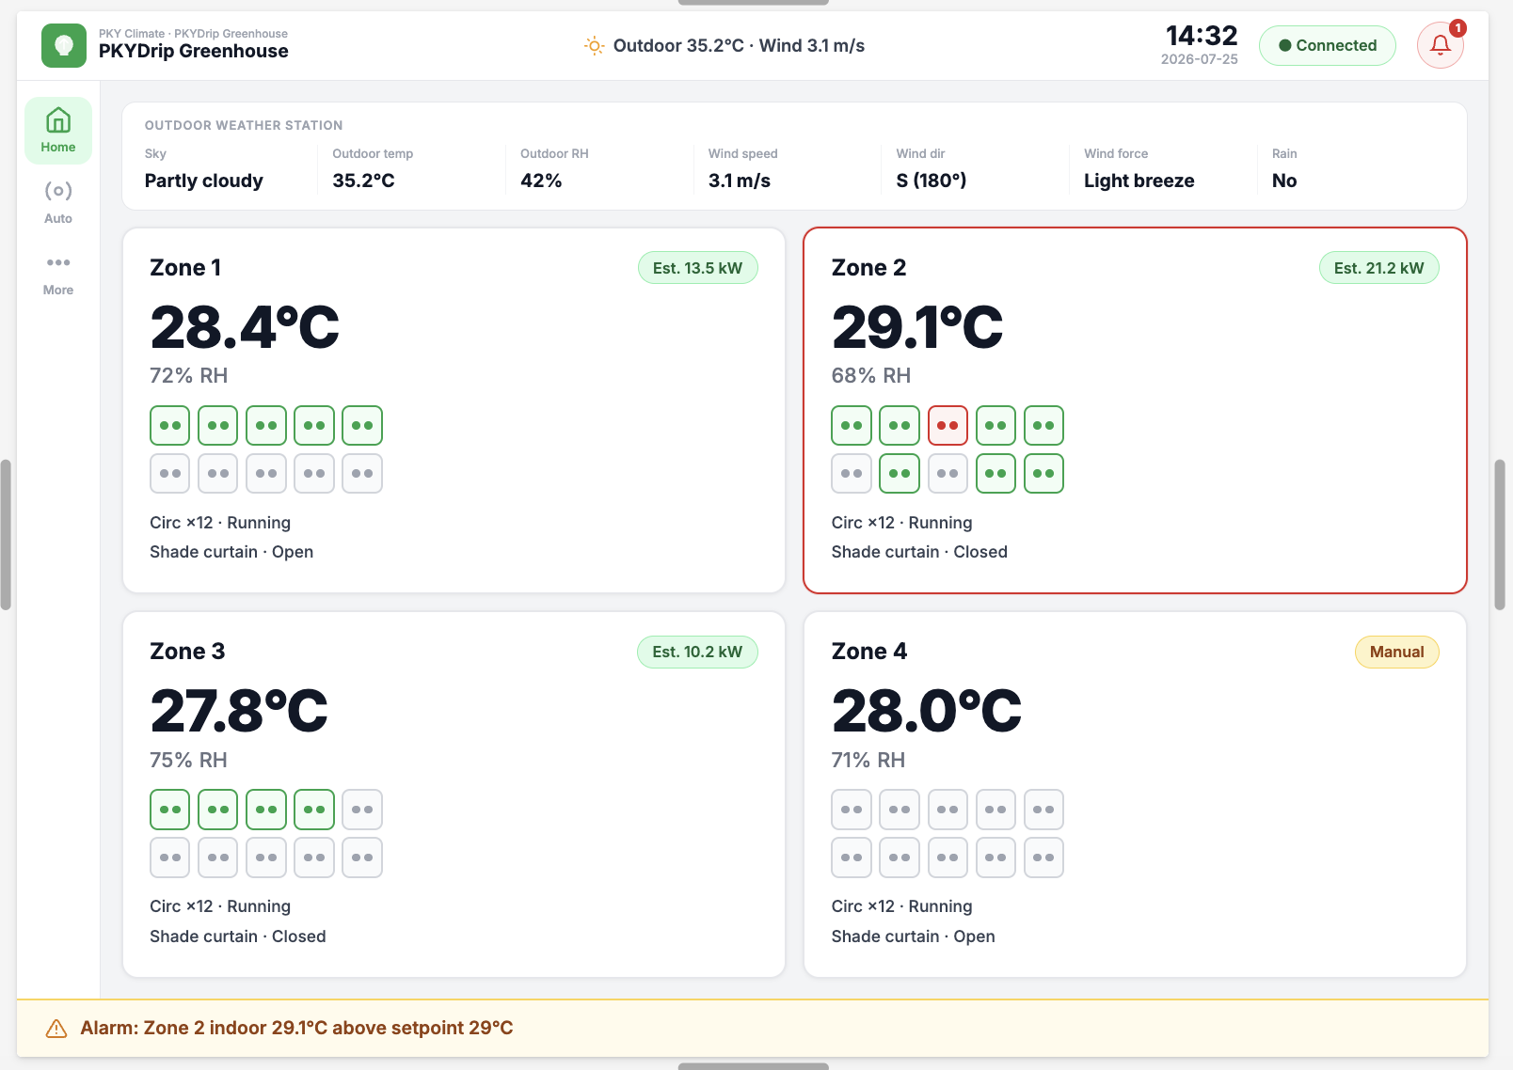
Task: Select Zone 4 temperature 28.0°C
Action: point(927,711)
